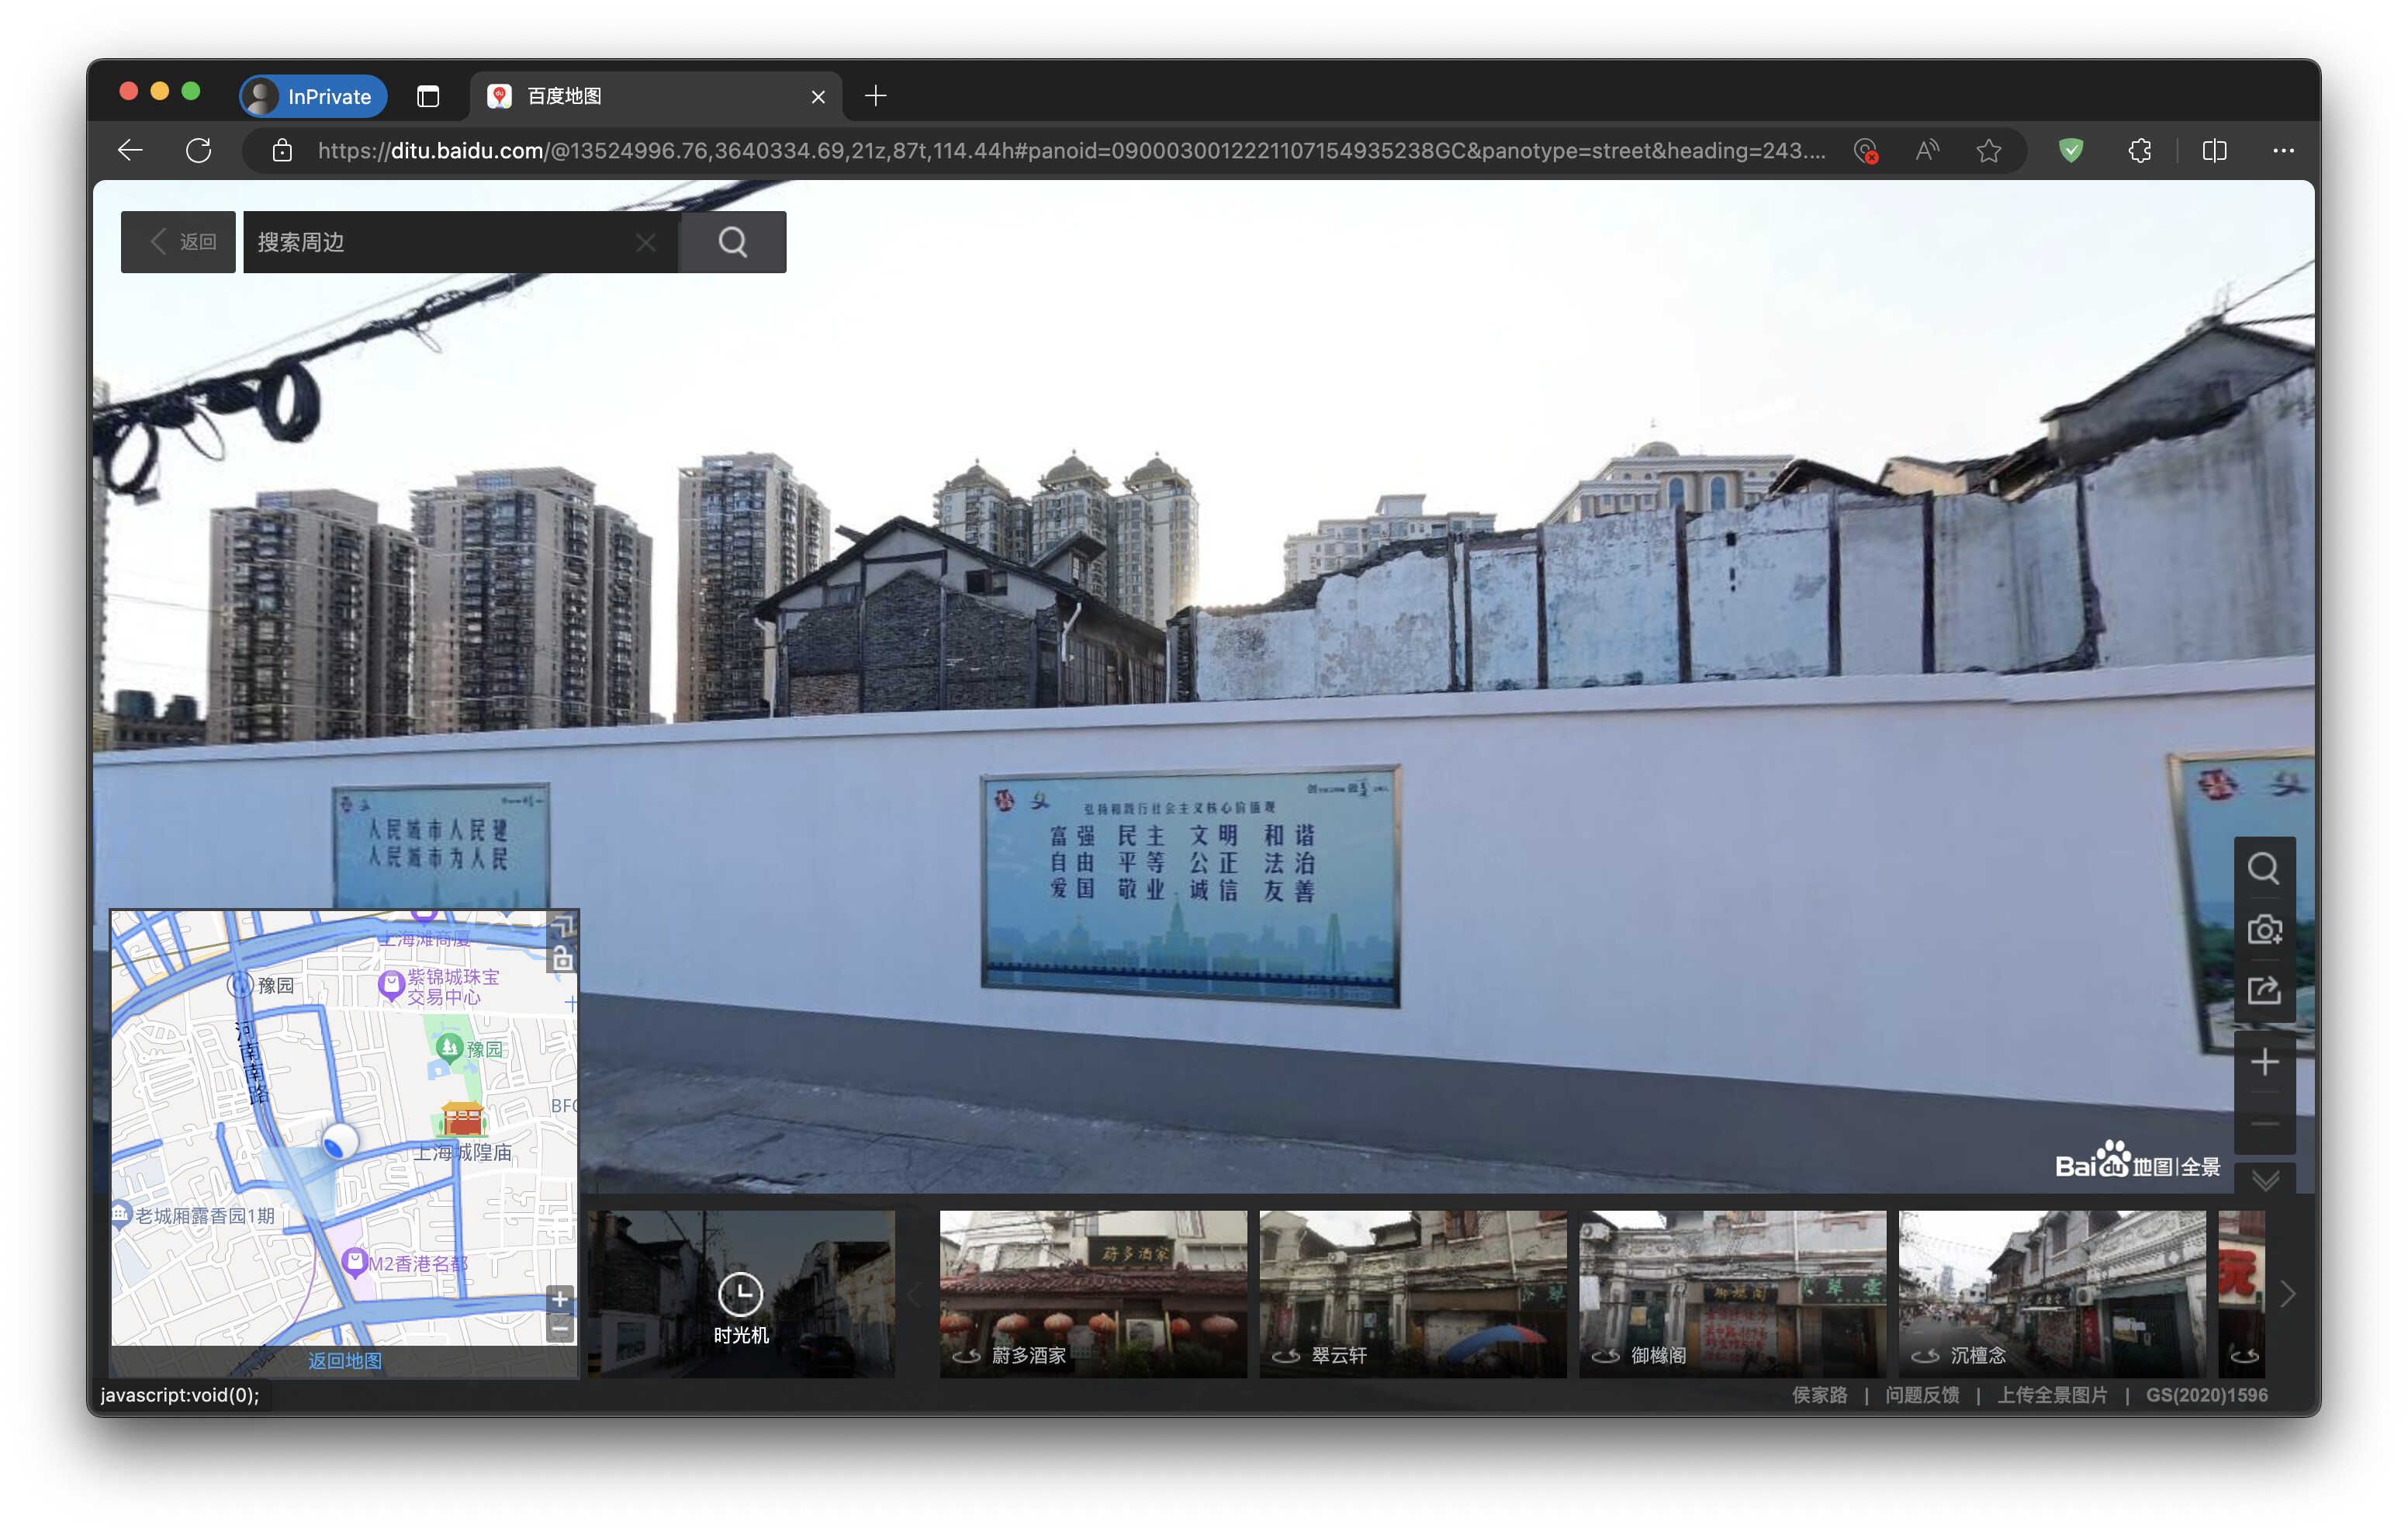Click the 搜索周边 search field
This screenshot has width=2408, height=1532.
[x=440, y=242]
